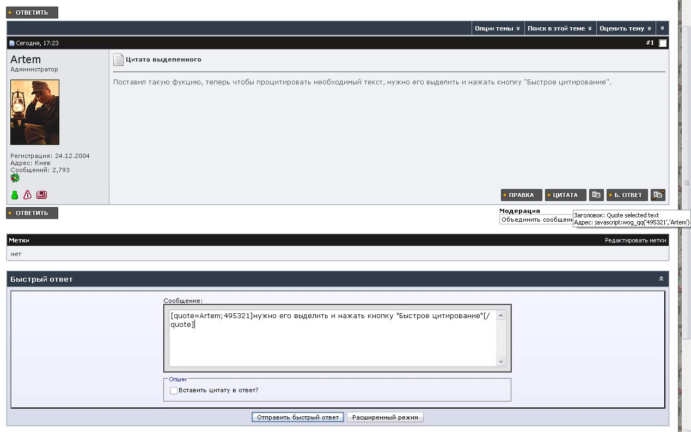Open the Поиск в этой теме menu

(x=559, y=28)
